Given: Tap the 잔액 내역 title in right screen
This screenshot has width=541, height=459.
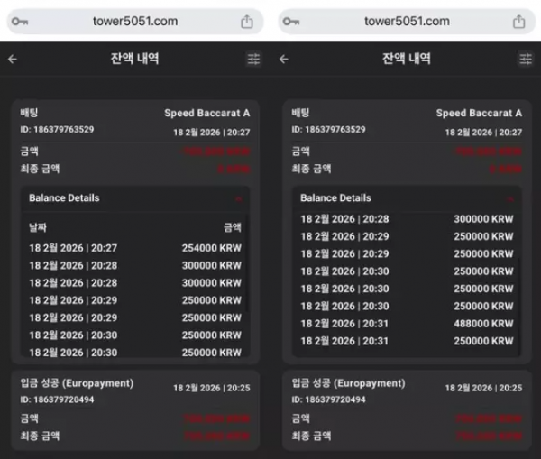Looking at the screenshot, I should click(x=406, y=60).
